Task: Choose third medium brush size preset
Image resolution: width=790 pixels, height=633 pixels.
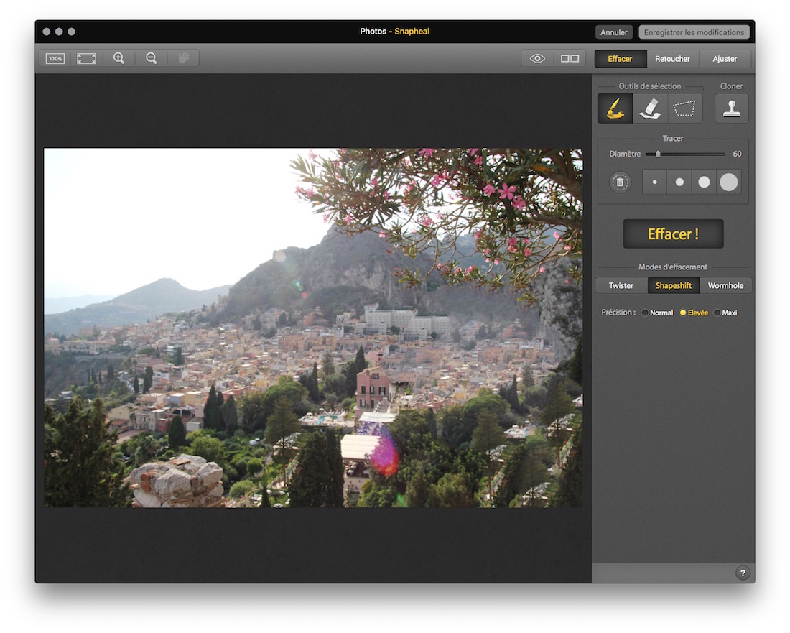Action: coord(704,182)
